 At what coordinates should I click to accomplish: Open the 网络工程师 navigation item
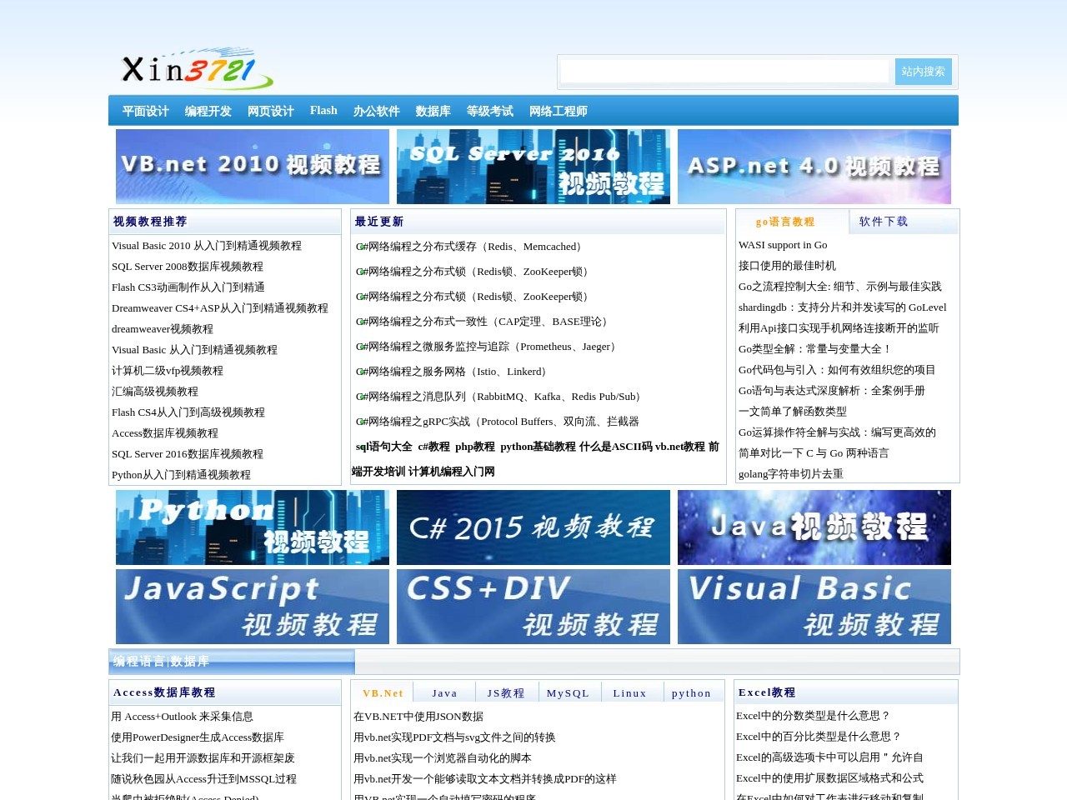point(557,110)
